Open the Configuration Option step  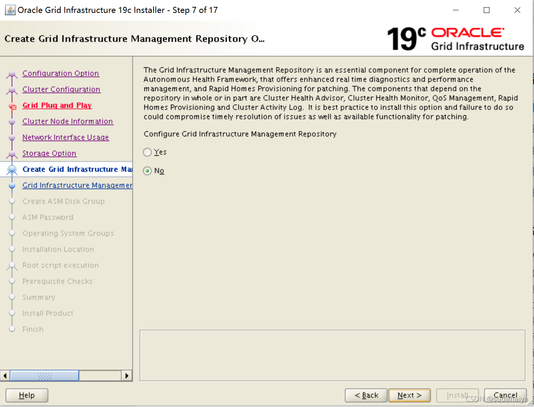click(61, 73)
